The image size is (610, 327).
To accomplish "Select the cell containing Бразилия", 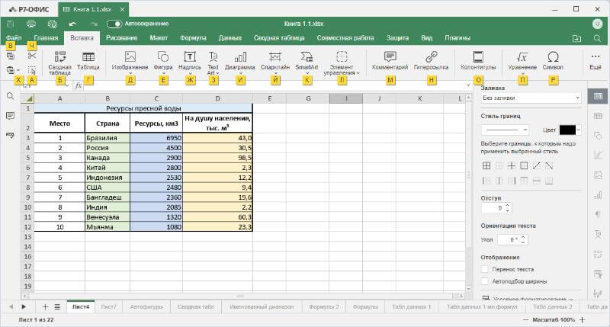I will pos(108,138).
